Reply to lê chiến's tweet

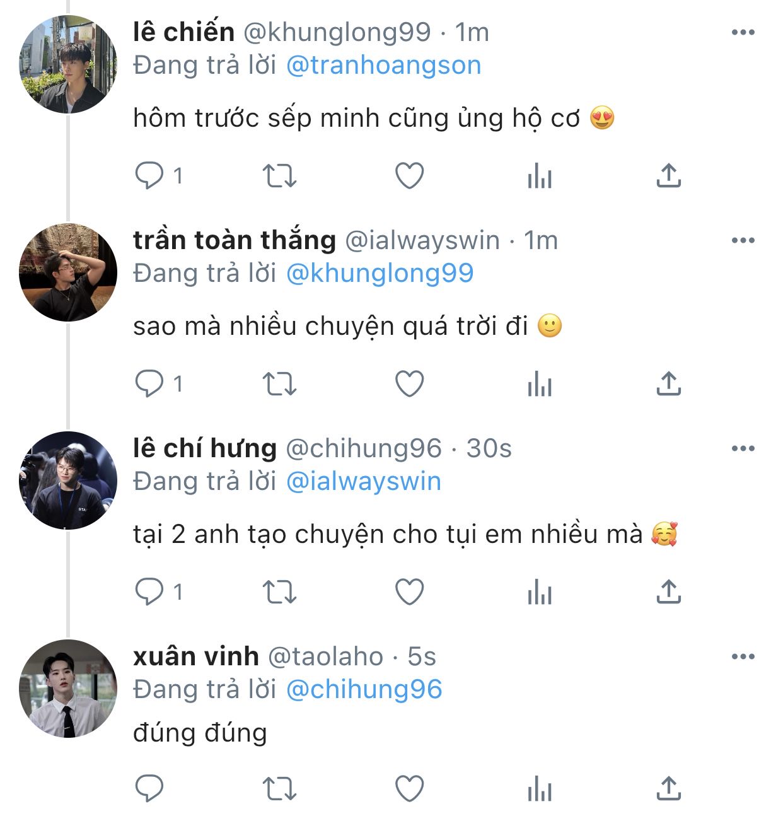coord(150,176)
